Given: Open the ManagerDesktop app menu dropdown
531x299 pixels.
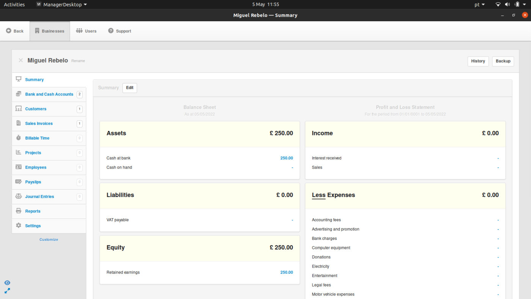Looking at the screenshot, I should 62,5.
